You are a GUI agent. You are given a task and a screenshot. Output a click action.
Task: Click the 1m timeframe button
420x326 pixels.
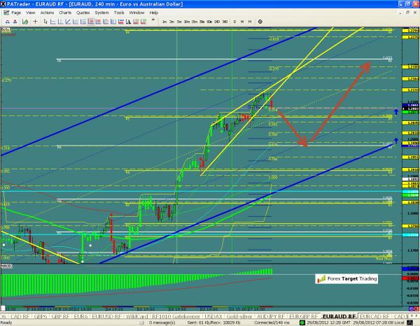pos(163,22)
